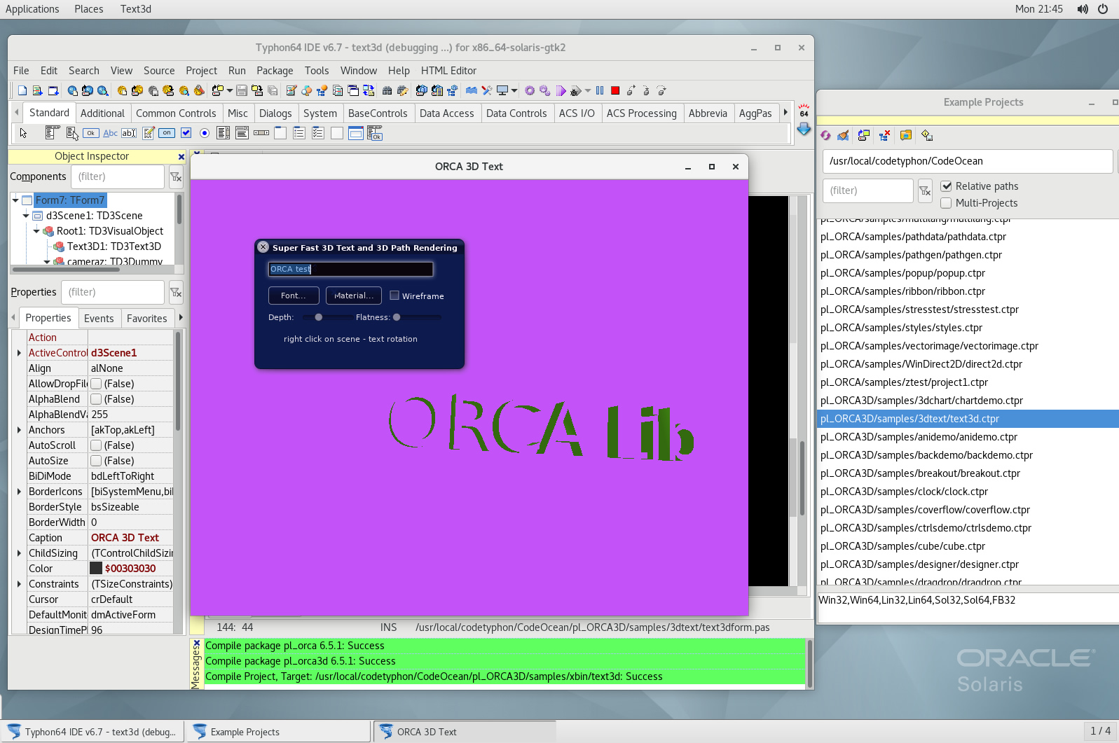The width and height of the screenshot is (1119, 743).
Task: Click the purple gear Build icon
Action: point(530,90)
